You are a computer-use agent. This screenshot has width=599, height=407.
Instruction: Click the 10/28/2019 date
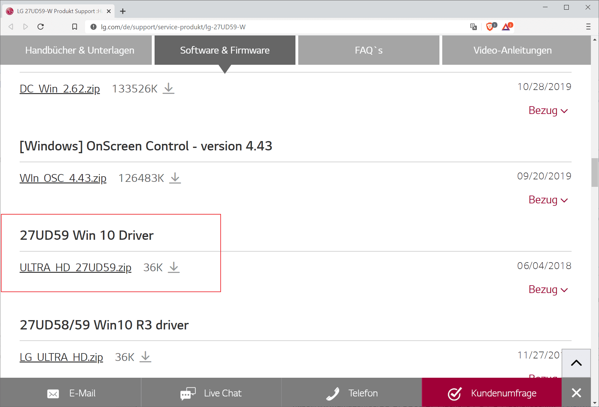point(544,87)
